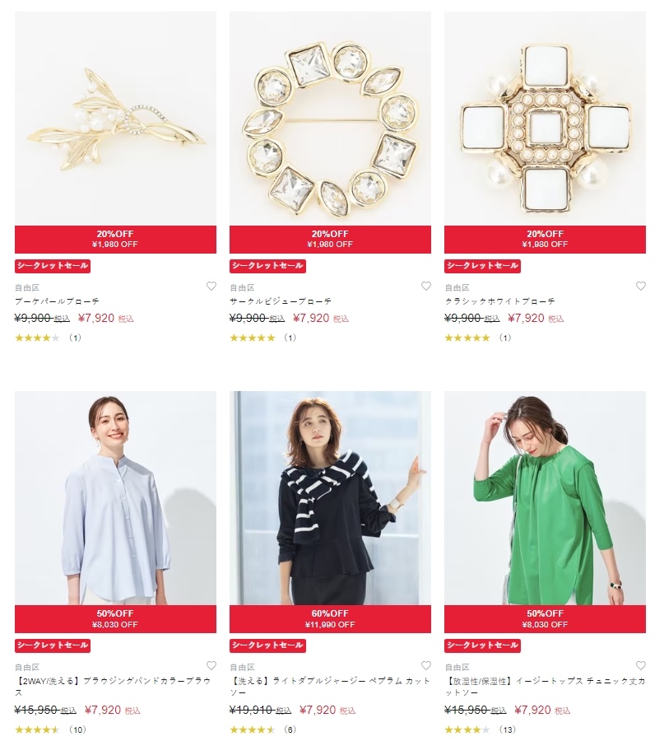View the navy peplum top photo
664x755 pixels.
pyautogui.click(x=330, y=498)
